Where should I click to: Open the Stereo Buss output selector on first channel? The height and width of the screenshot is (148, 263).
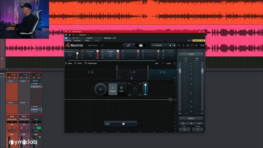pos(12,119)
